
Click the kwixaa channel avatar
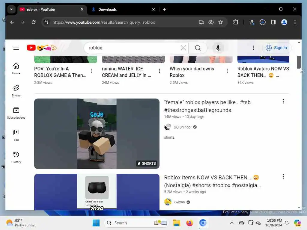(x=168, y=202)
